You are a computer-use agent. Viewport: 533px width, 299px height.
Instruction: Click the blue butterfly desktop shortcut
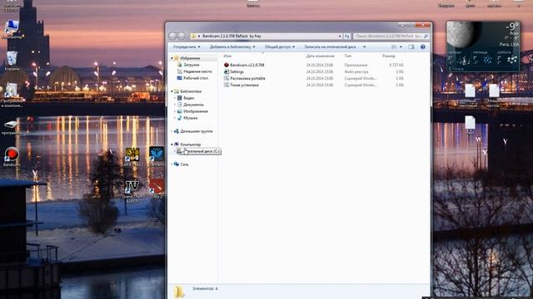[x=157, y=156]
